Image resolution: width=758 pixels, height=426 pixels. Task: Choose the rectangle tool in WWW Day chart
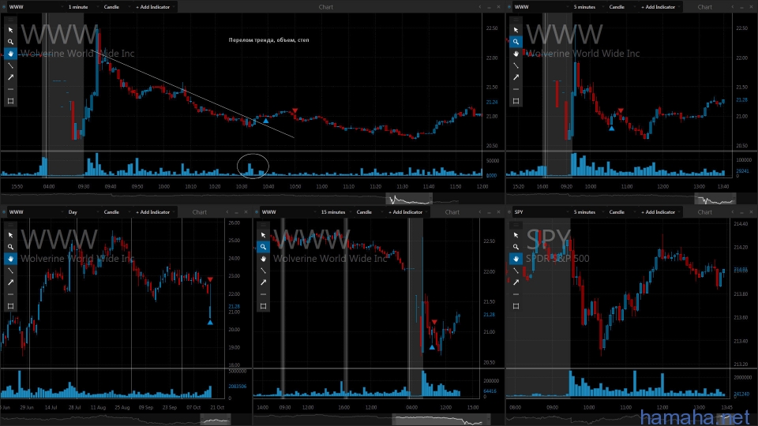pos(10,306)
